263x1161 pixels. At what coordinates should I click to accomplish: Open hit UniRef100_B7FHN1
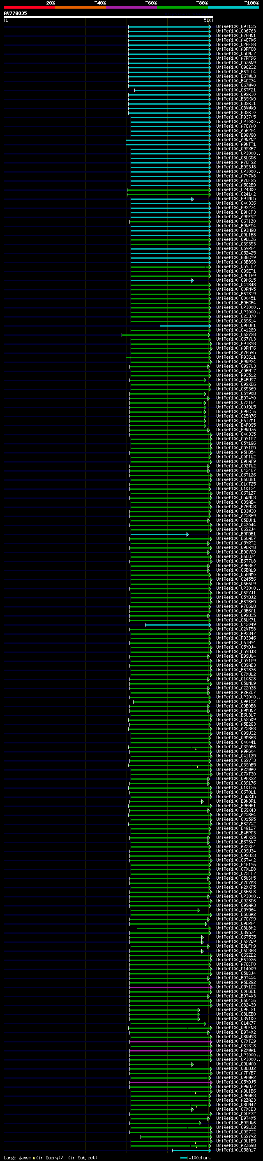pyautogui.click(x=236, y=35)
